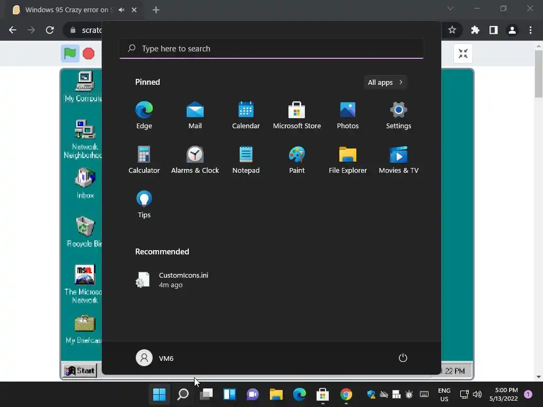The image size is (543, 407).
Task: Open the Mail app
Action: coord(195,116)
